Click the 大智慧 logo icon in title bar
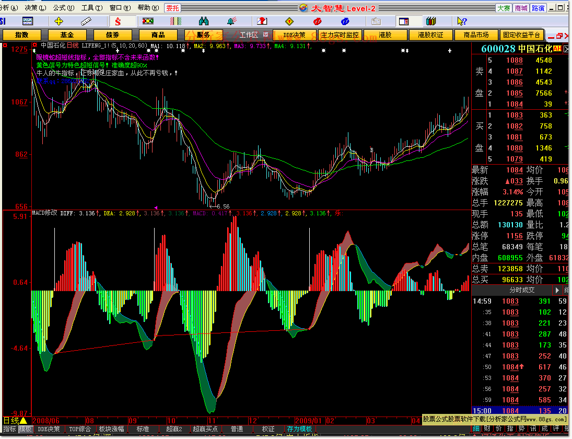The width and height of the screenshot is (572, 439). point(303,8)
